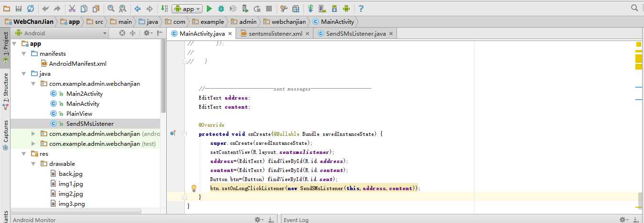This screenshot has width=644, height=223.
Task: Click the Copy icon in toolbar
Action: pyautogui.click(x=84, y=9)
